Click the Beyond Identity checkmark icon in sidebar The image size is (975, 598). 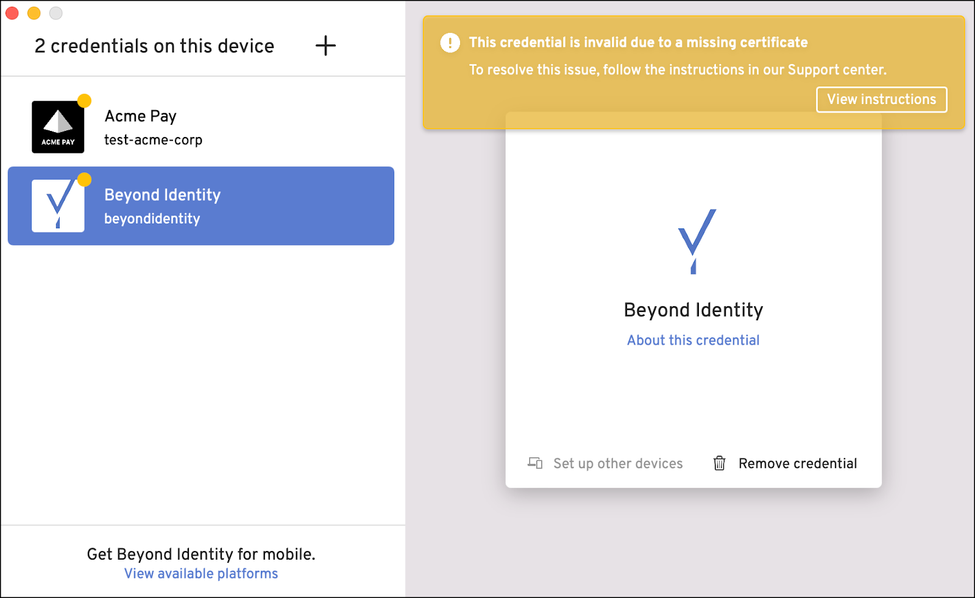tap(58, 205)
